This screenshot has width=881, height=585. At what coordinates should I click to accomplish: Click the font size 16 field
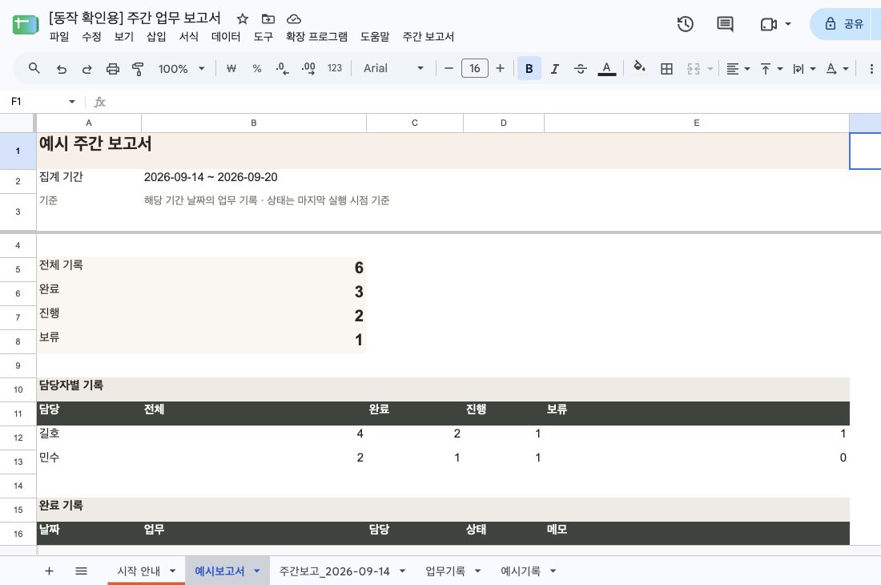point(474,69)
